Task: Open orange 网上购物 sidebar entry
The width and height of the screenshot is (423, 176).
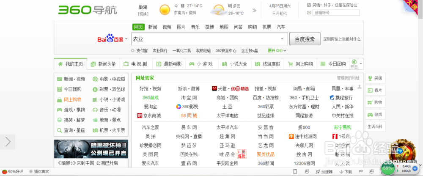Action: click(69, 99)
